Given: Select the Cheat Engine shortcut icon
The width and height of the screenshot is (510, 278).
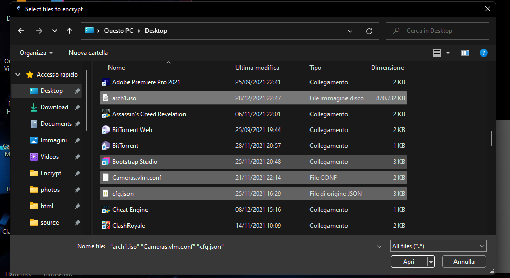Looking at the screenshot, I should pyautogui.click(x=105, y=209).
